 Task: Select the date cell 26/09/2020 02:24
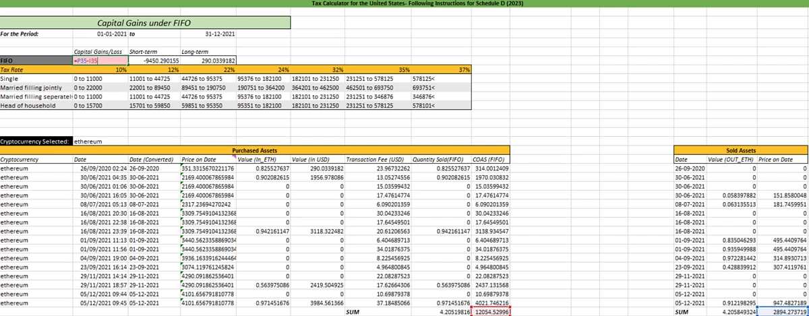(99, 168)
